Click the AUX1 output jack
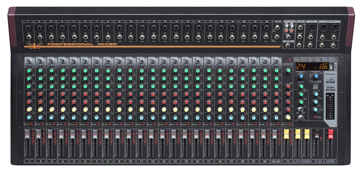Screen dimensions: 361x172 [310, 37]
